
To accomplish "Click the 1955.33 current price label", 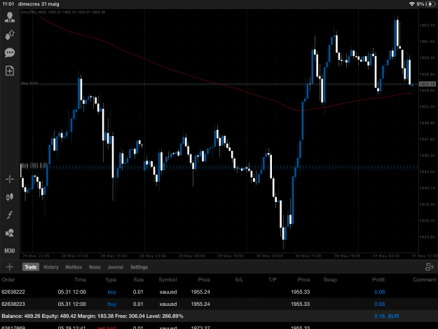I will (427, 84).
